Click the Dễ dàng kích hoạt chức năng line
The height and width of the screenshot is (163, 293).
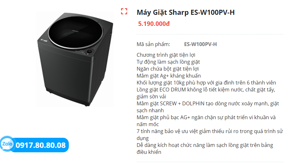pos(205,148)
